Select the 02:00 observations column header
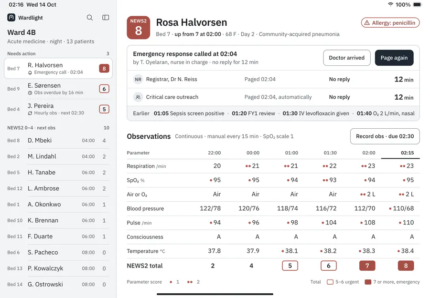 [x=368, y=153]
